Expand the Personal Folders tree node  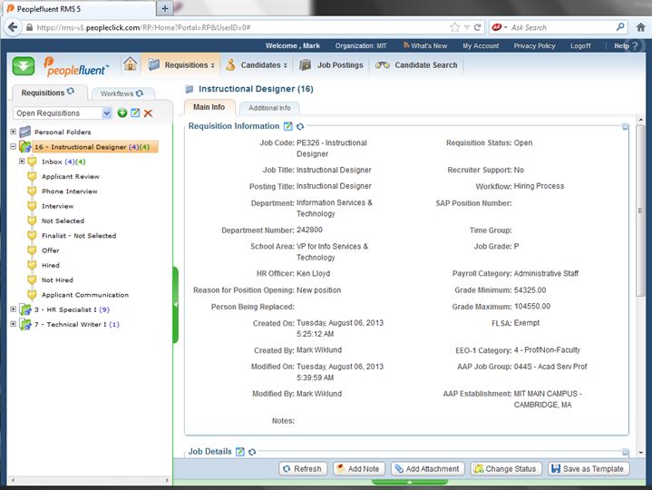13,132
